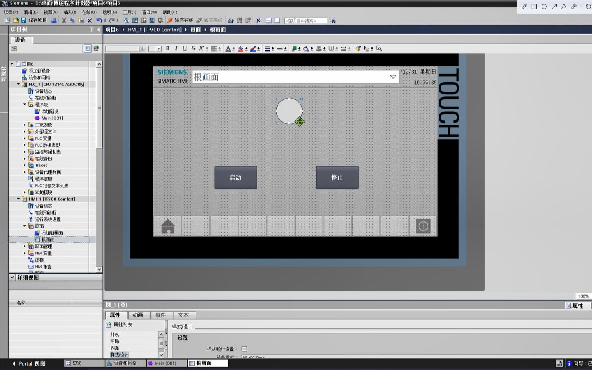The width and height of the screenshot is (592, 370).
Task: Open the 在线(O) menu
Action: click(x=89, y=12)
